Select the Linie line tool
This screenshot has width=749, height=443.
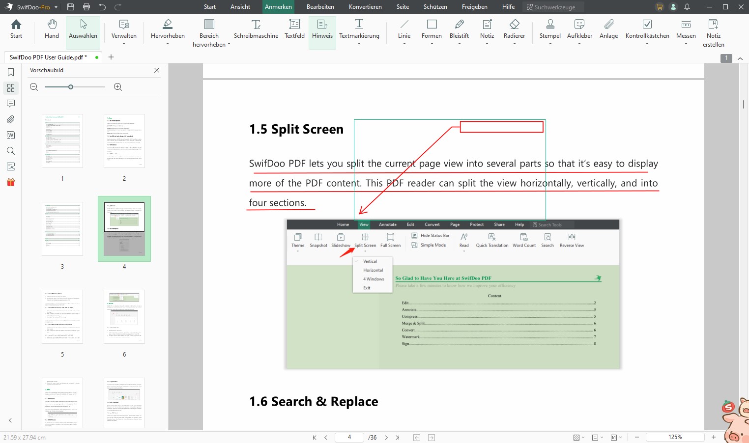[x=404, y=29]
